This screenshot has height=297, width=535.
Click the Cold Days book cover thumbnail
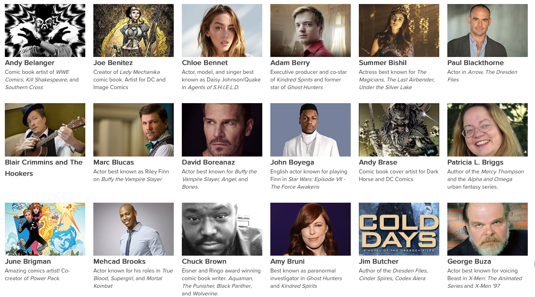coord(399,229)
